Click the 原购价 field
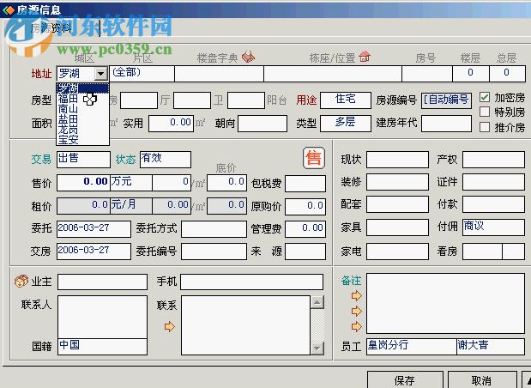The height and width of the screenshot is (388, 531). (x=305, y=206)
